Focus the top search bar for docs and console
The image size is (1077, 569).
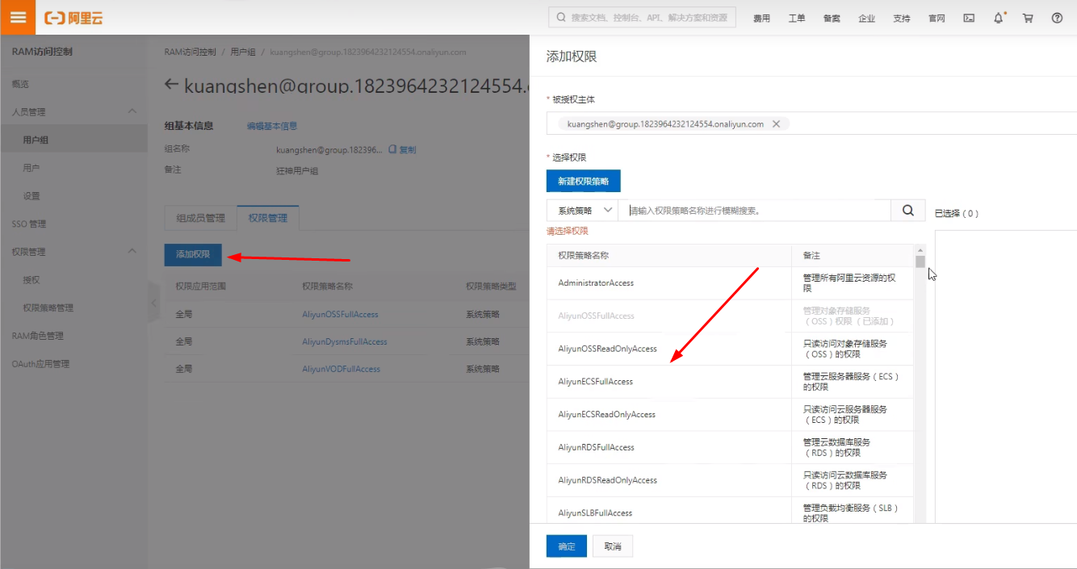pos(642,17)
